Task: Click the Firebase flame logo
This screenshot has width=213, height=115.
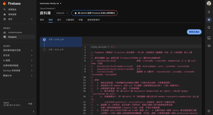Action: 4,3
